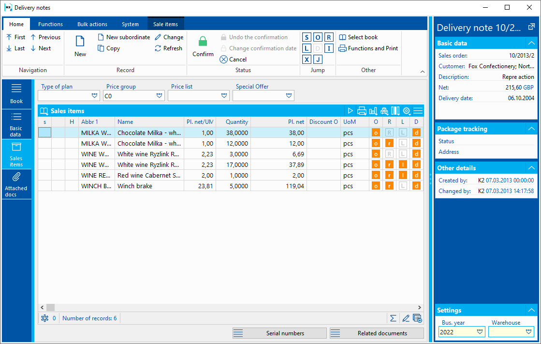Switch to the Home ribbon tab
Image resolution: width=541 pixels, height=344 pixels.
click(16, 24)
